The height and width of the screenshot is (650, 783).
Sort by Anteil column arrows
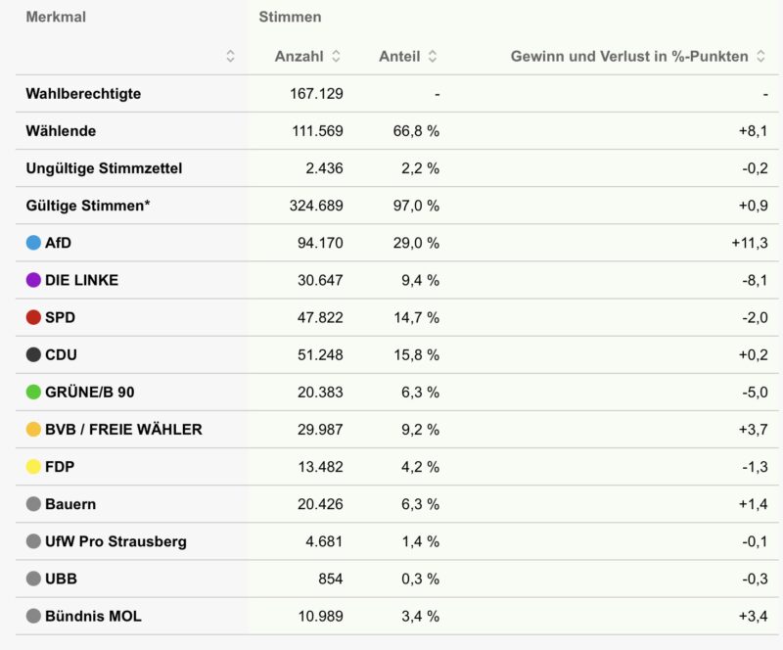click(433, 57)
